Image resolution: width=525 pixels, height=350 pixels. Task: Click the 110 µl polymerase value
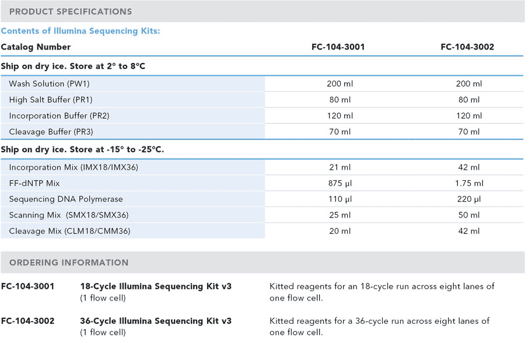click(340, 199)
